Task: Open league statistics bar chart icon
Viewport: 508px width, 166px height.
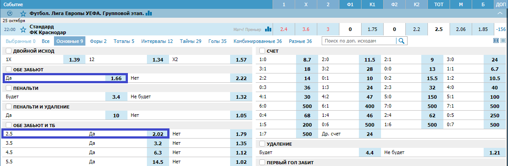Action: coord(149,13)
